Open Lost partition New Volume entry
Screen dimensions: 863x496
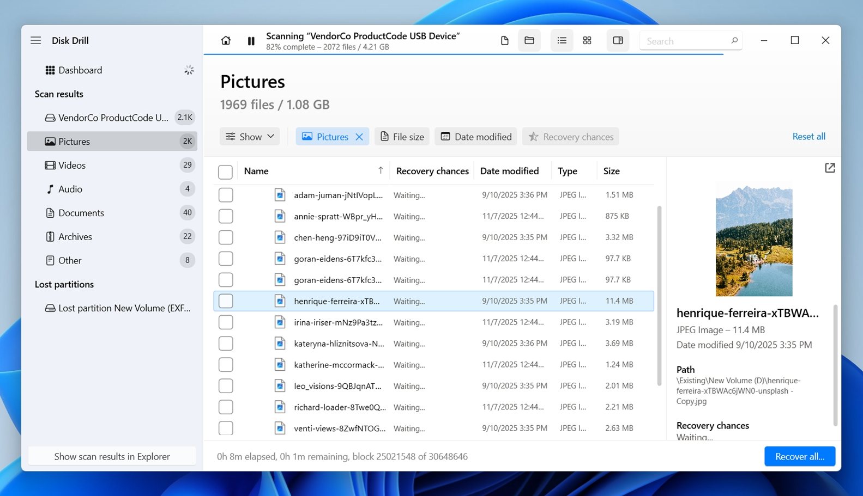112,308
